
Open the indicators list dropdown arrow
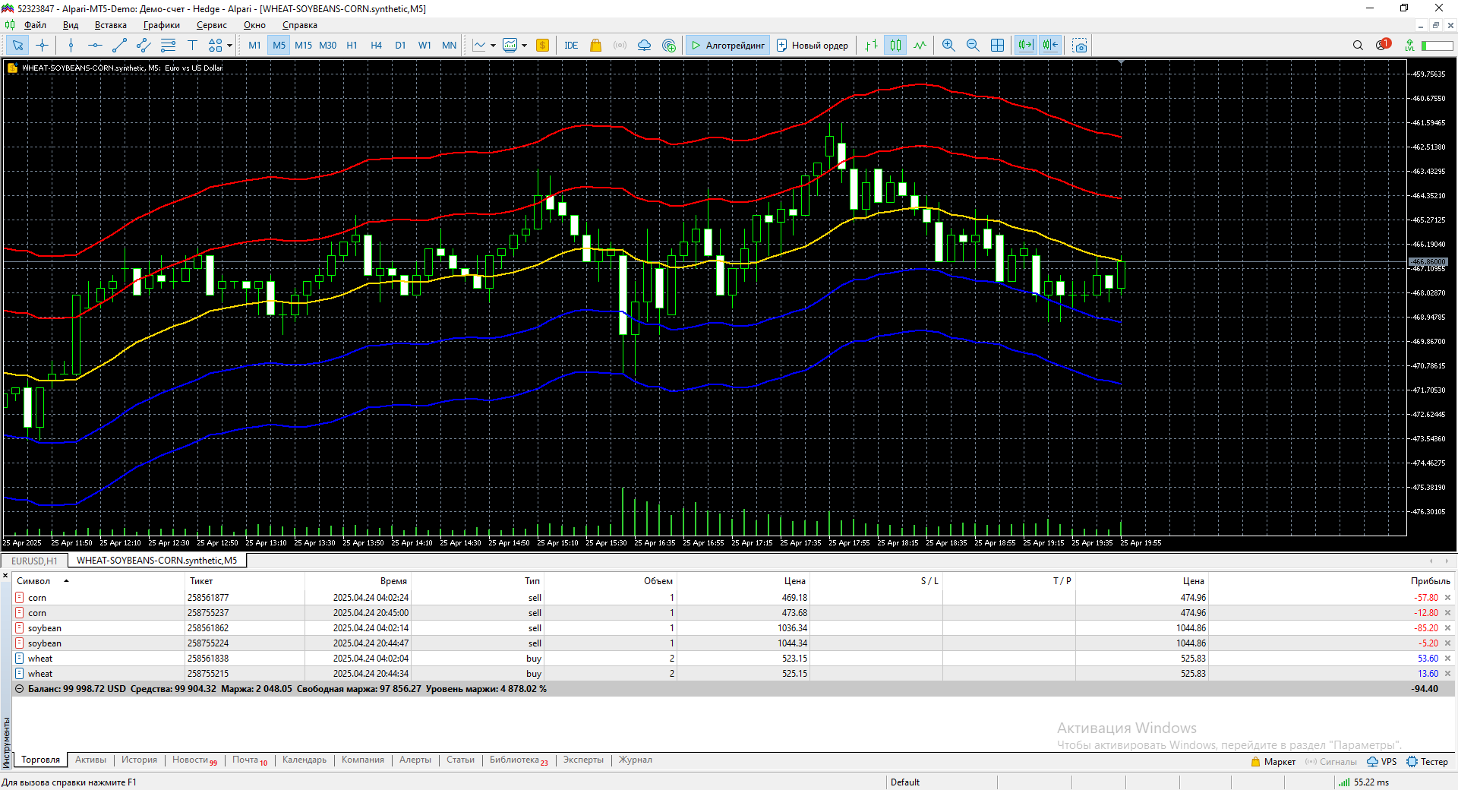524,46
